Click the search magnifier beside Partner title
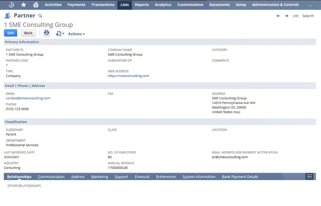The height and width of the screenshot is (206, 321). pyautogui.click(x=40, y=16)
